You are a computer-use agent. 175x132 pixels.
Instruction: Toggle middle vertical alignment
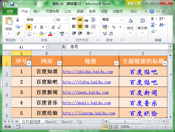80,20
